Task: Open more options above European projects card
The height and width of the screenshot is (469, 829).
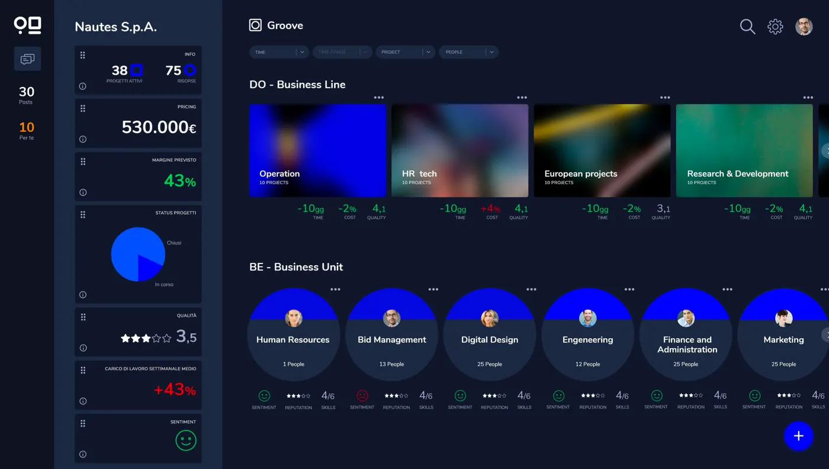Action: pos(665,98)
